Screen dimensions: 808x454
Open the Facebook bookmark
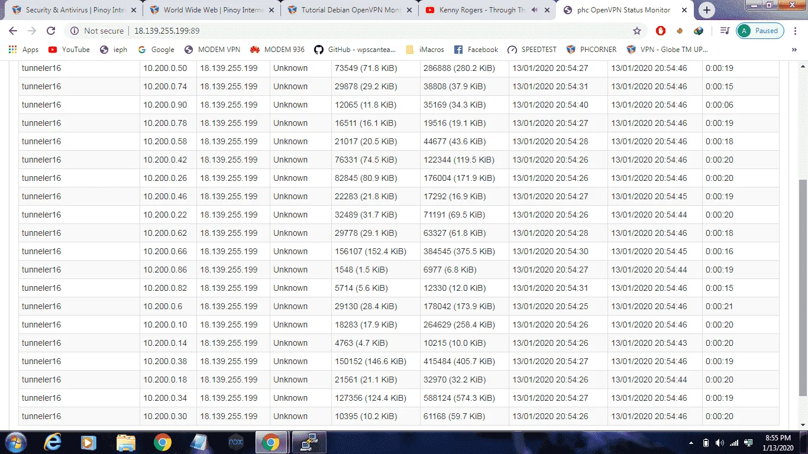pos(476,50)
